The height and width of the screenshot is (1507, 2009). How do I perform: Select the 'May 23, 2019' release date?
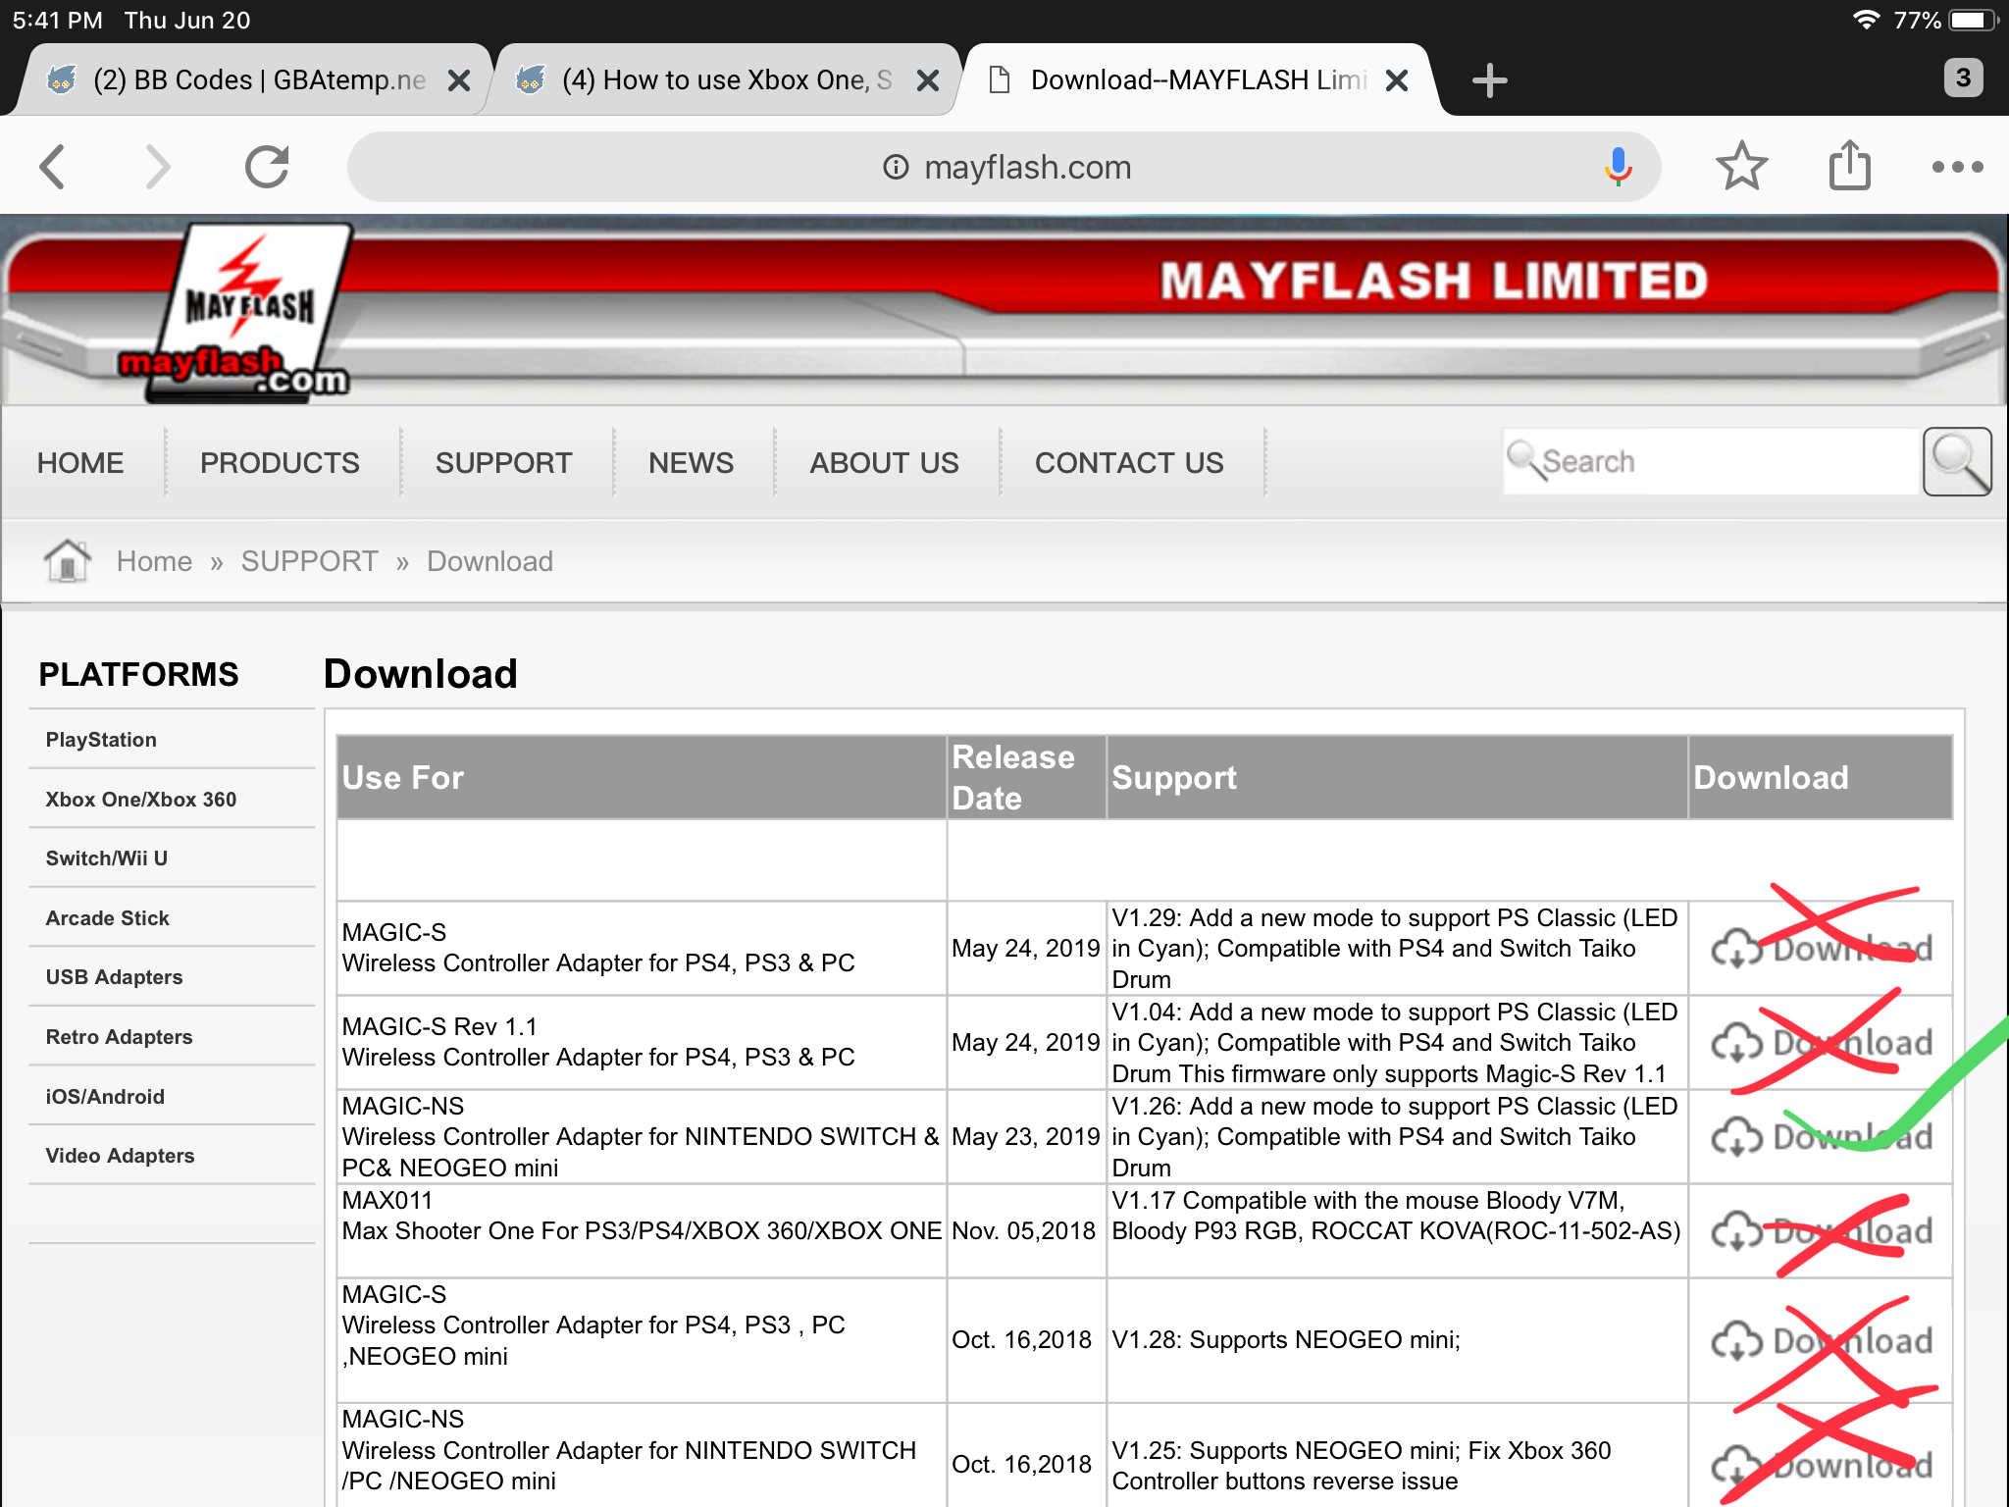pyautogui.click(x=1026, y=1136)
